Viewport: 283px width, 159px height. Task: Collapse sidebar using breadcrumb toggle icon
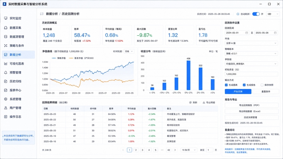(x=42, y=14)
